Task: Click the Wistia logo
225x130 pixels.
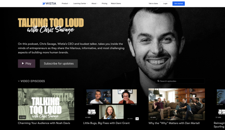Action: tap(49, 4)
